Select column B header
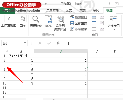The image size is (123, 100). (x=61, y=51)
